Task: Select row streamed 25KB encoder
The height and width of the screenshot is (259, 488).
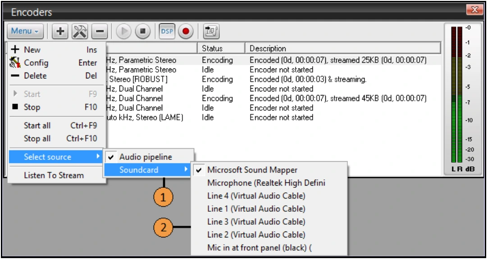Action: coord(273,60)
